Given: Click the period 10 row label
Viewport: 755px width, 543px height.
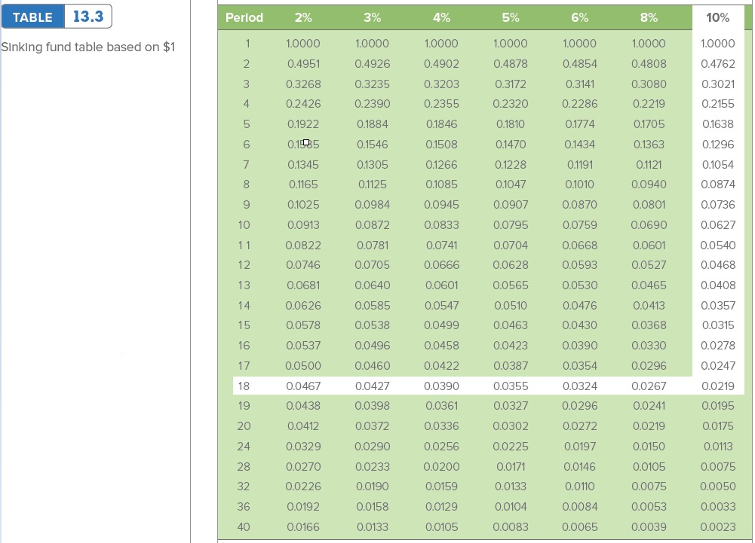Looking at the screenshot, I should [x=241, y=225].
